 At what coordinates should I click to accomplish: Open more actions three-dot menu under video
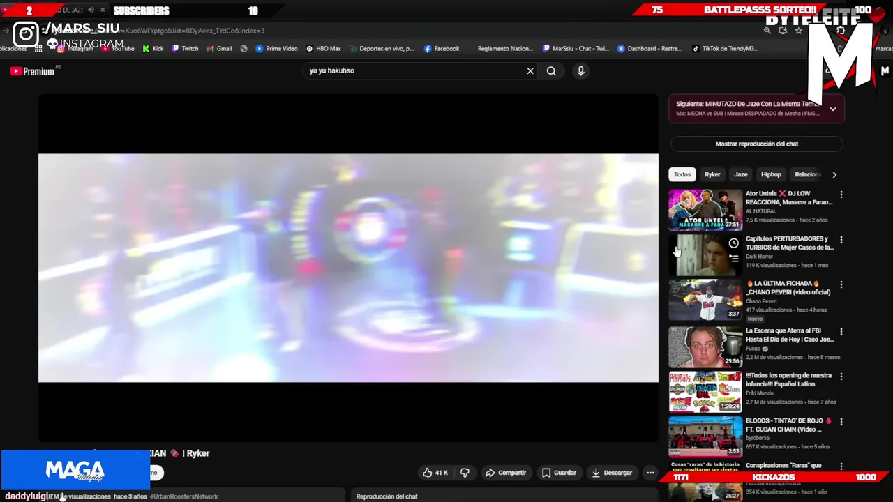click(x=650, y=473)
